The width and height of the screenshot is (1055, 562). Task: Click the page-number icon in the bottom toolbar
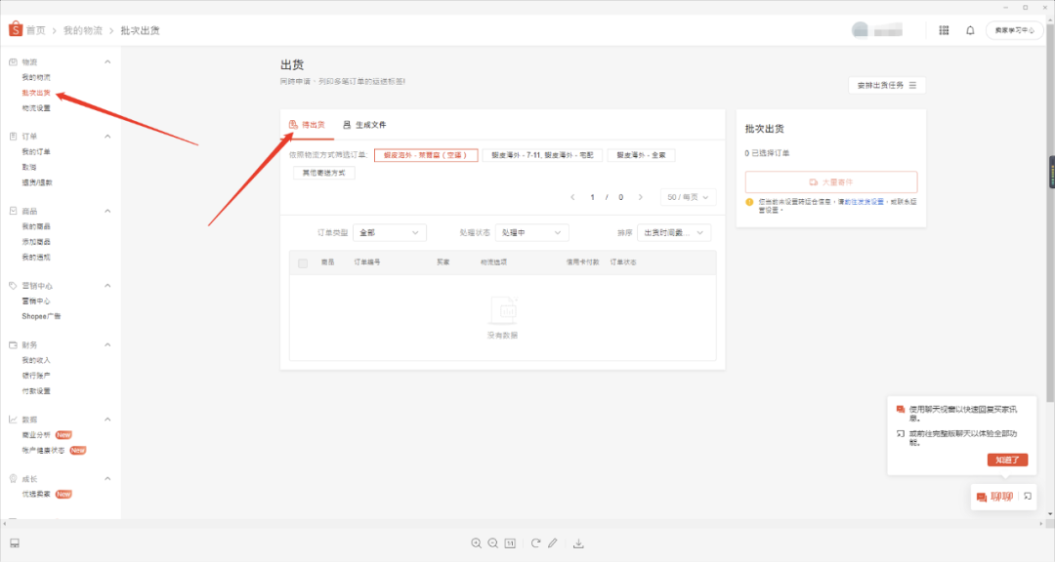pyautogui.click(x=510, y=543)
